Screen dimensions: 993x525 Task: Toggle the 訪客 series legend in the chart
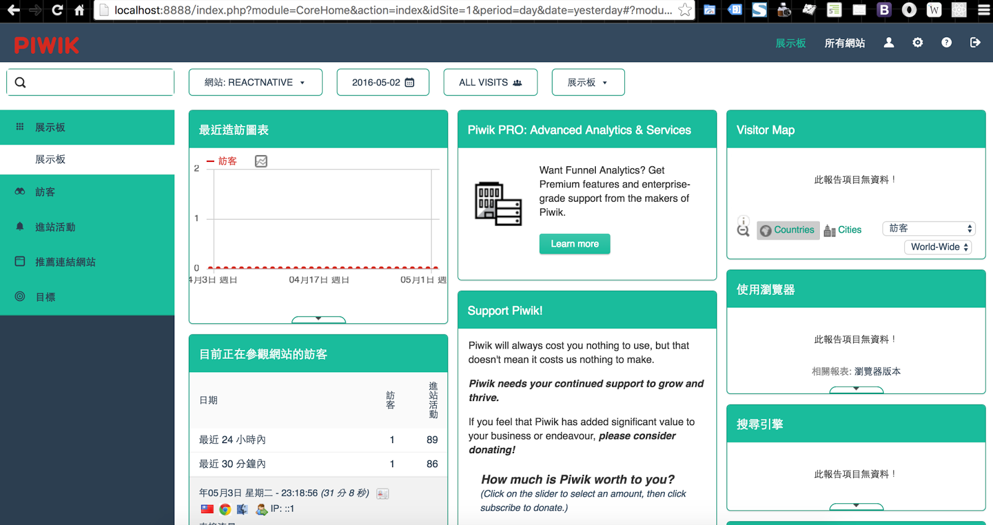222,161
